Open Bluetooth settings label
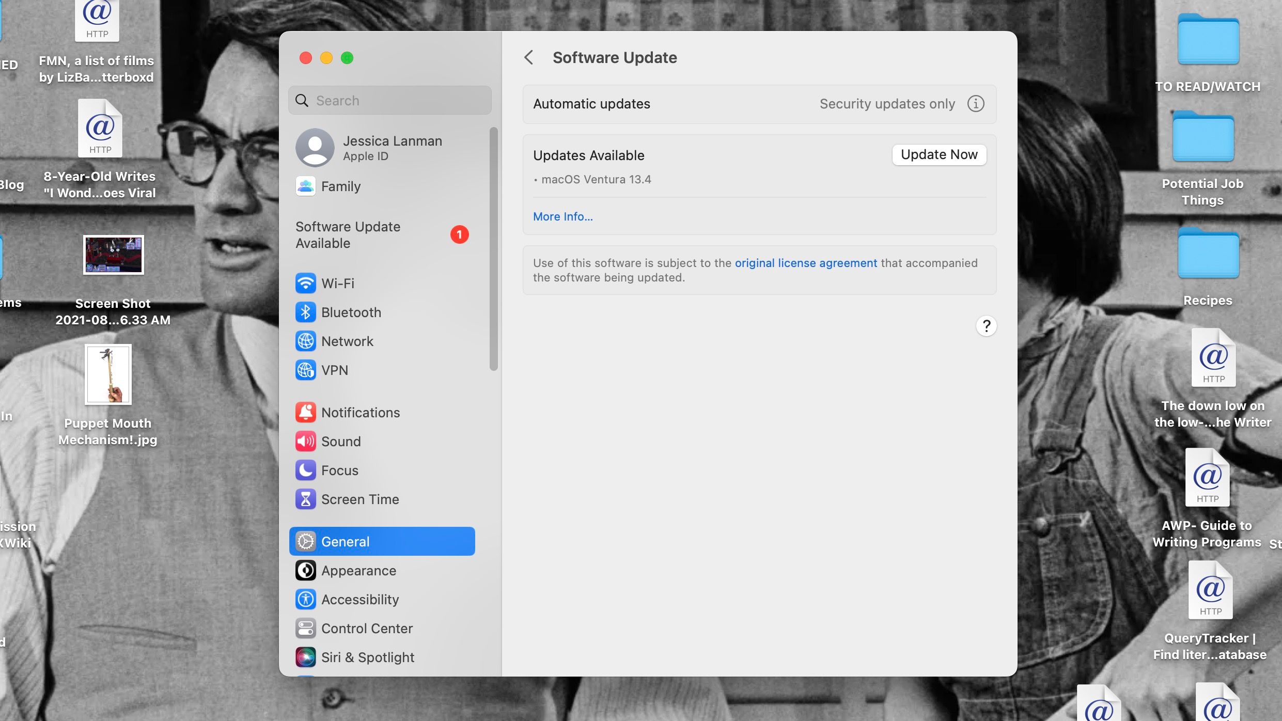Image resolution: width=1282 pixels, height=721 pixels. click(x=351, y=312)
